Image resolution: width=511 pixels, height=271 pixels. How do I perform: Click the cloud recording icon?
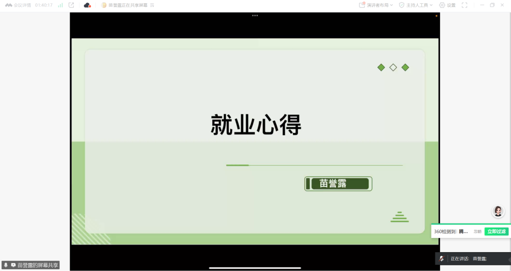(x=87, y=5)
